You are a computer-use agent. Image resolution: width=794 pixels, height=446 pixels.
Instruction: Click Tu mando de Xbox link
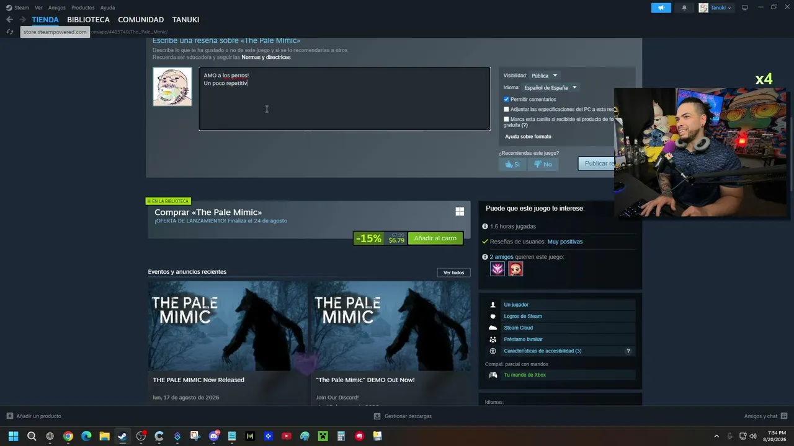coord(525,375)
